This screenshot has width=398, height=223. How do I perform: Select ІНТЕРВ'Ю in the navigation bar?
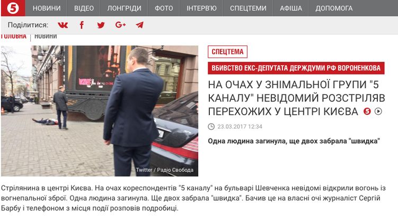tap(201, 8)
